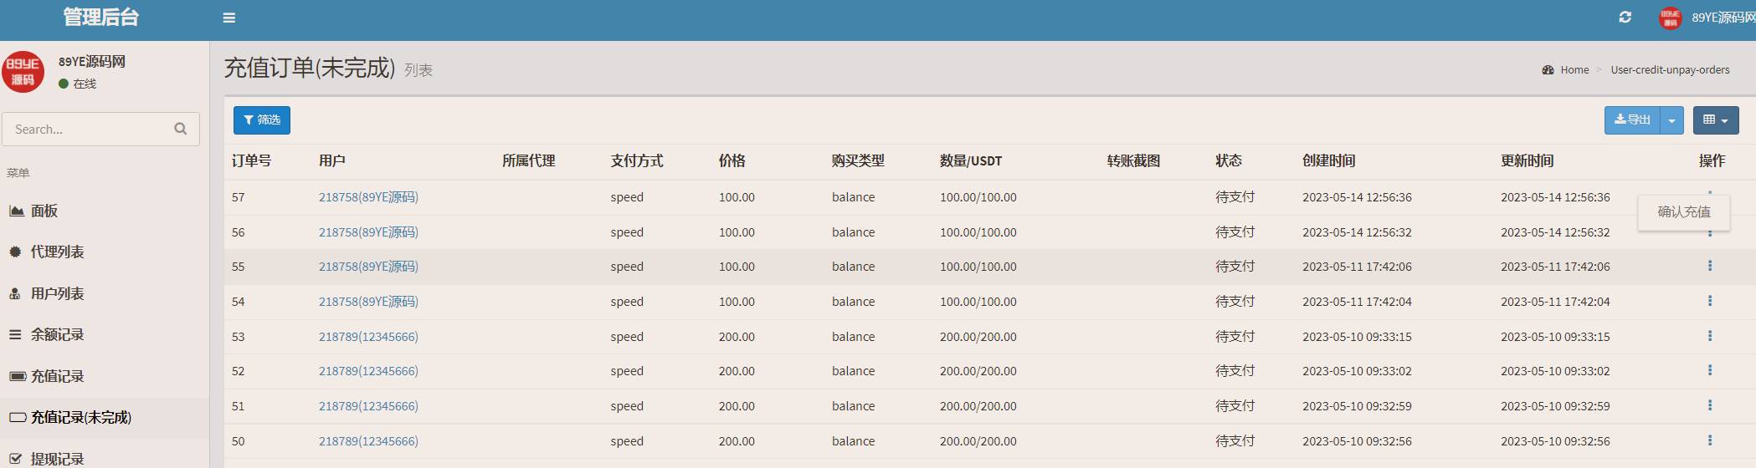1756x468 pixels.
Task: Expand the 导出 export dropdown arrow
Action: (1671, 120)
